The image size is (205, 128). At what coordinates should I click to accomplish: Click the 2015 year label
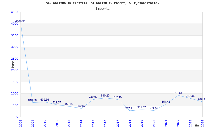tap(93, 123)
